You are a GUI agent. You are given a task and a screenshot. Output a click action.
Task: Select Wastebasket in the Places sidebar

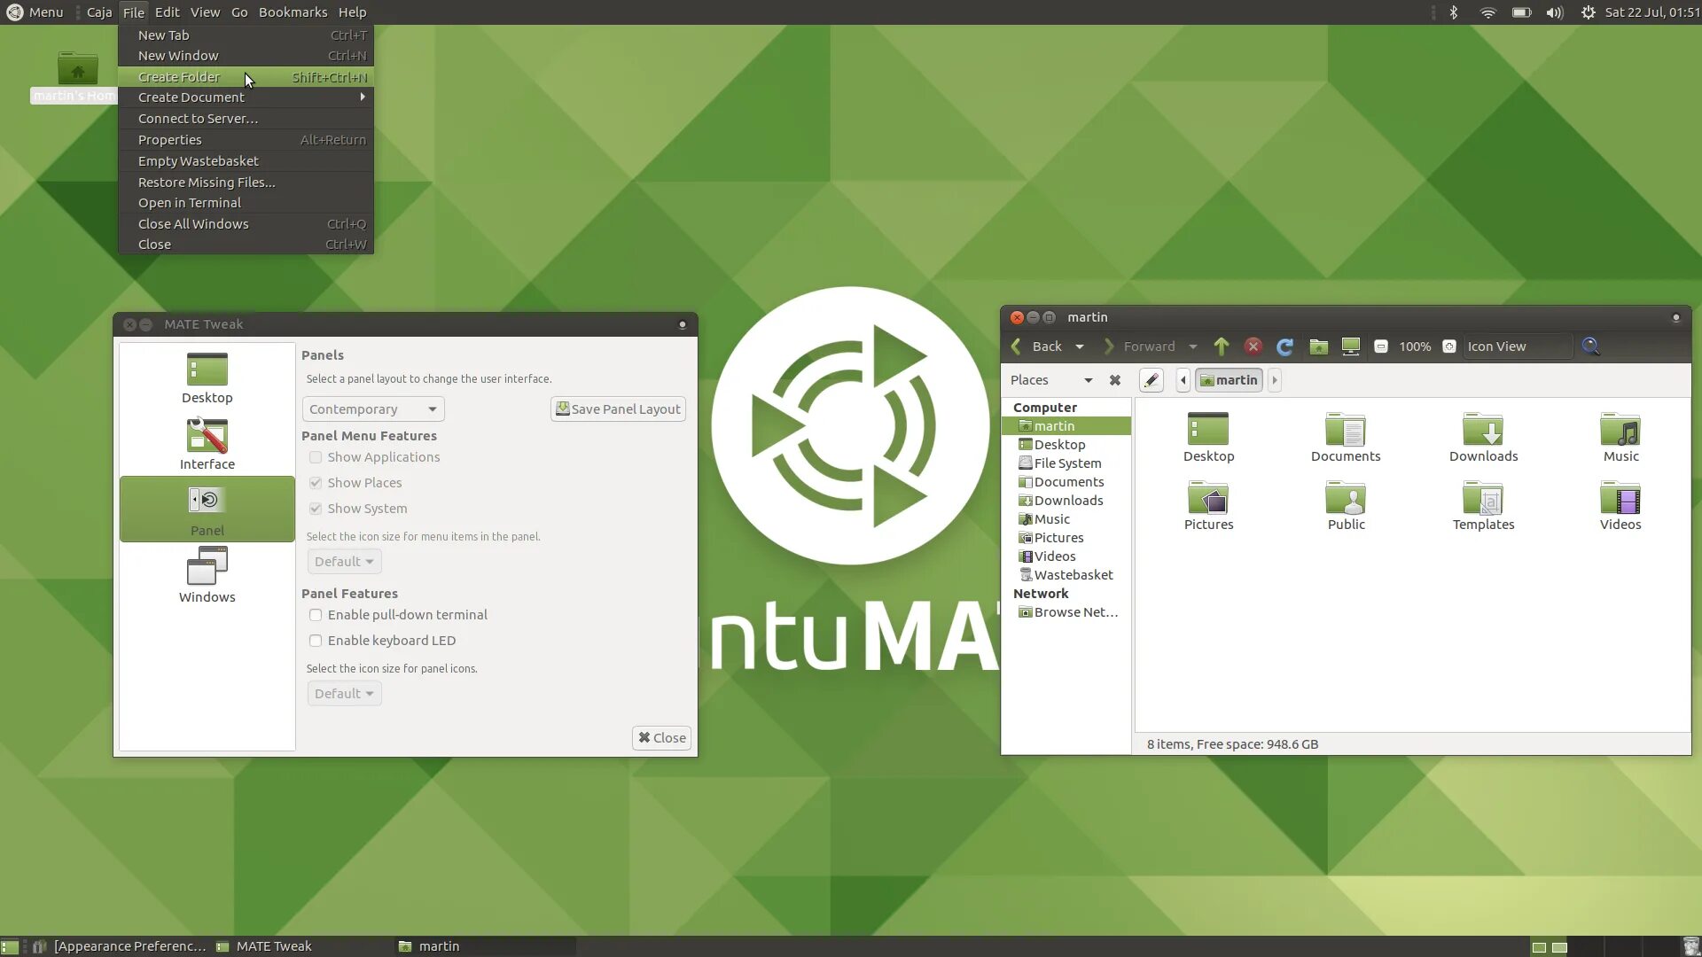1073,575
